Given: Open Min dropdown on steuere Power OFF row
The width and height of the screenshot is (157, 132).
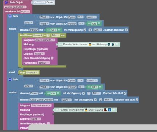Looking at the screenshot, I should click(x=98, y=30).
